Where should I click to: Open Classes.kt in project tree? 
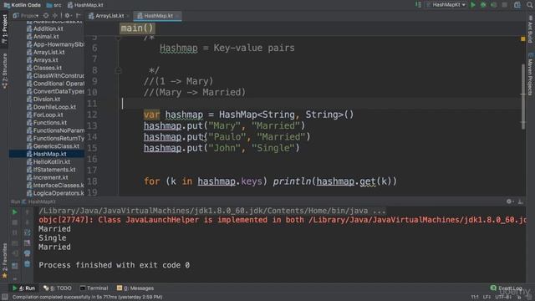click(47, 68)
